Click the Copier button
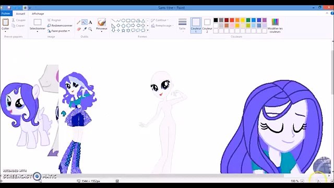Viewport: 334px width, 188px height. pyautogui.click(x=18, y=26)
